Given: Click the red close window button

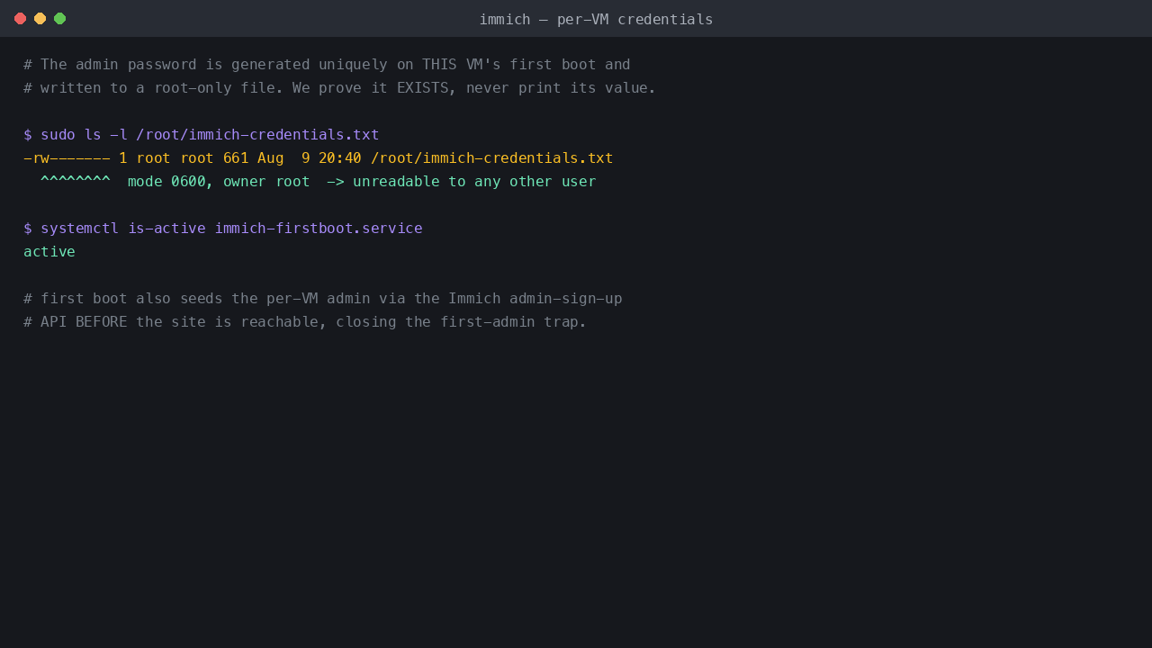Looking at the screenshot, I should tap(20, 18).
